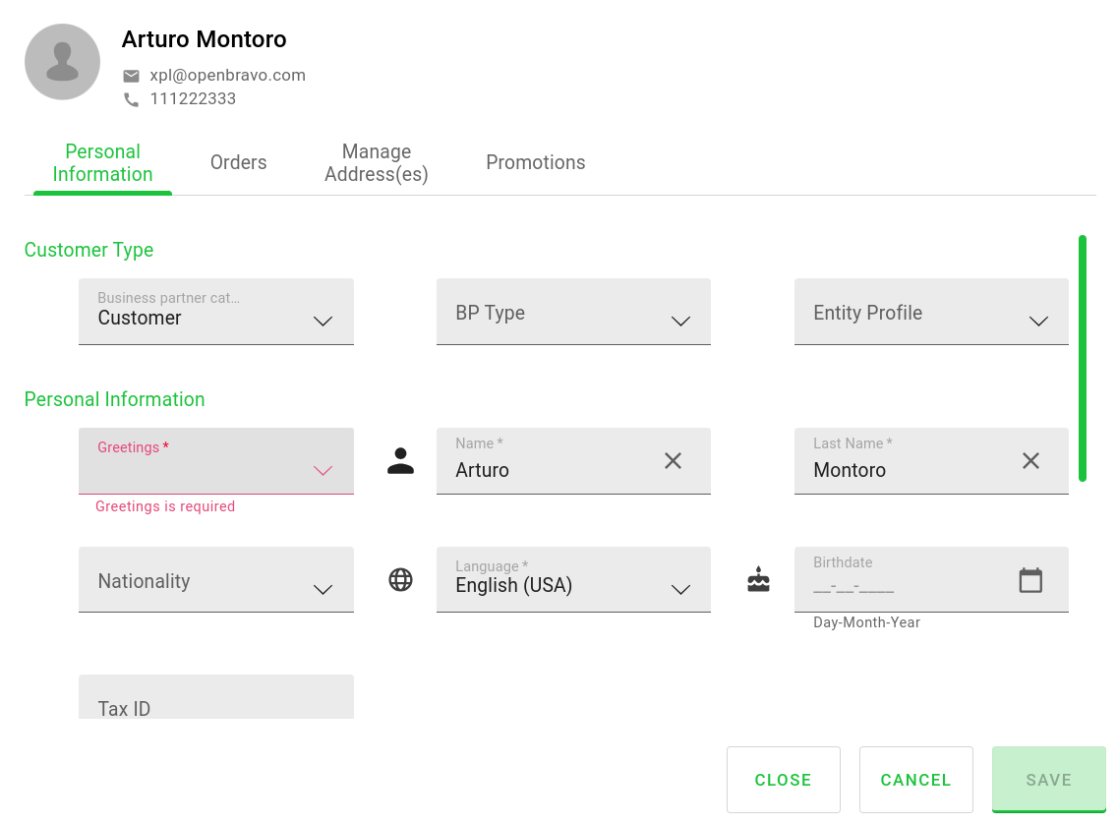The height and width of the screenshot is (824, 1117).
Task: Click the customer avatar placeholder image
Action: click(62, 62)
